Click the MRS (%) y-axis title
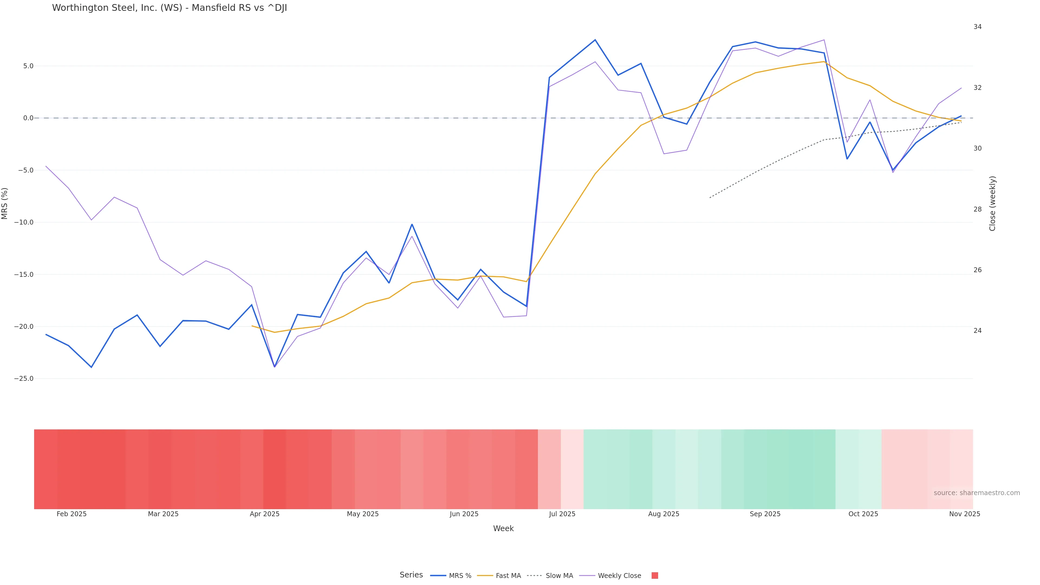The height and width of the screenshot is (585, 1040). click(5, 203)
